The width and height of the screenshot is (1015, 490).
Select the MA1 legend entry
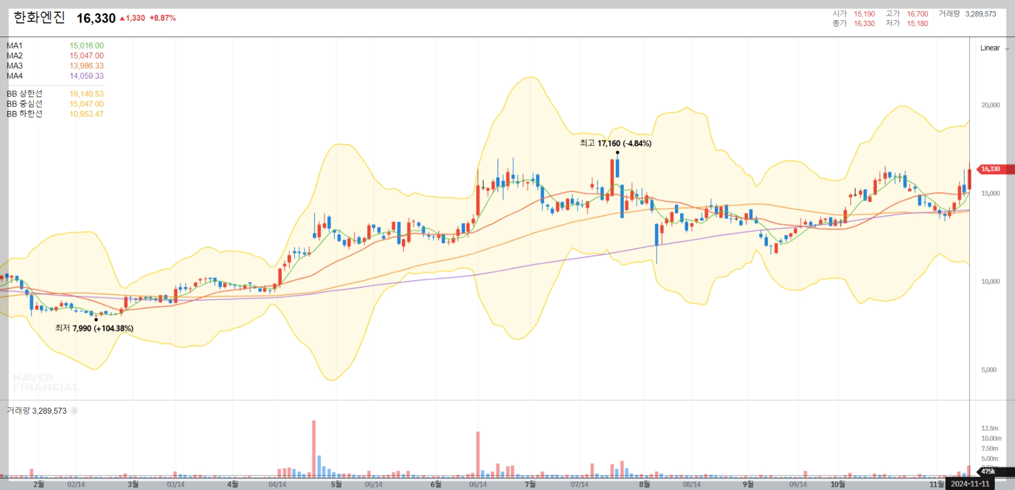[14, 46]
